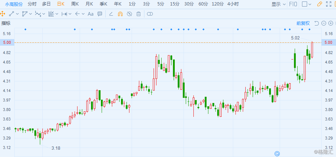Select the line segment drawing tool

click(x=12, y=14)
